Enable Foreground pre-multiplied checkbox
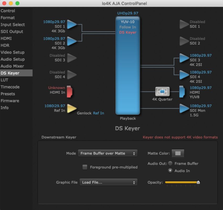Viewport: 223px width, 210px height. point(85,167)
